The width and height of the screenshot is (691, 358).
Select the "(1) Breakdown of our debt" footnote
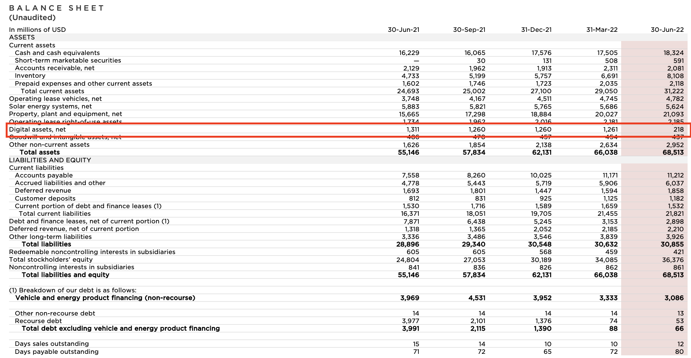(x=73, y=290)
